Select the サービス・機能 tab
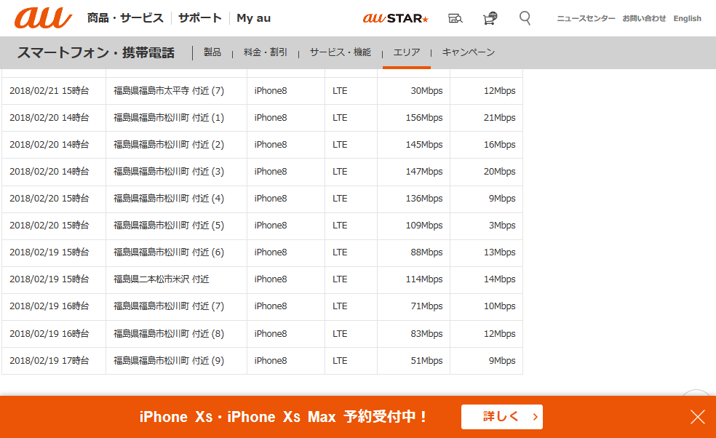Viewport: 716px width, 438px height. click(x=341, y=52)
